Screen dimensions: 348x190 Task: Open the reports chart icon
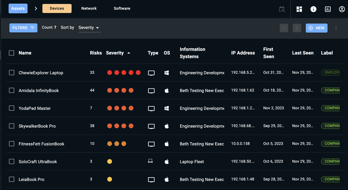click(x=328, y=9)
